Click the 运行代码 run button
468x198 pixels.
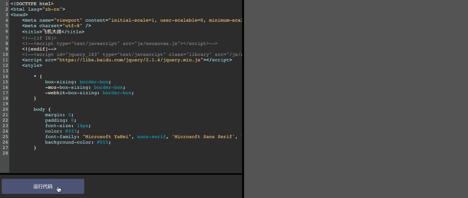(43, 187)
